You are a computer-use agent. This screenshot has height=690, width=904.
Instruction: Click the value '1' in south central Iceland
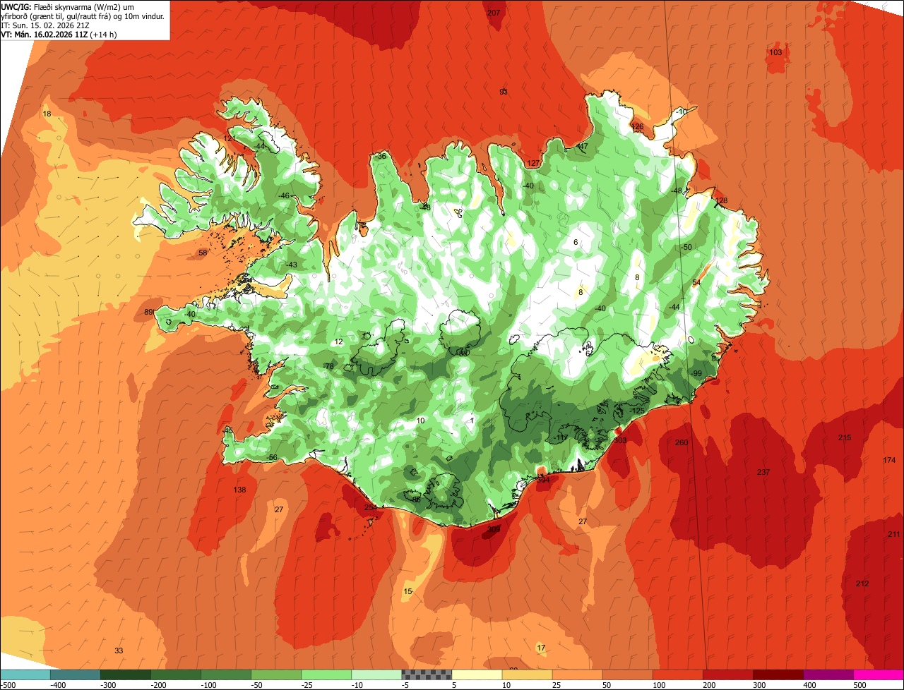coord(472,421)
